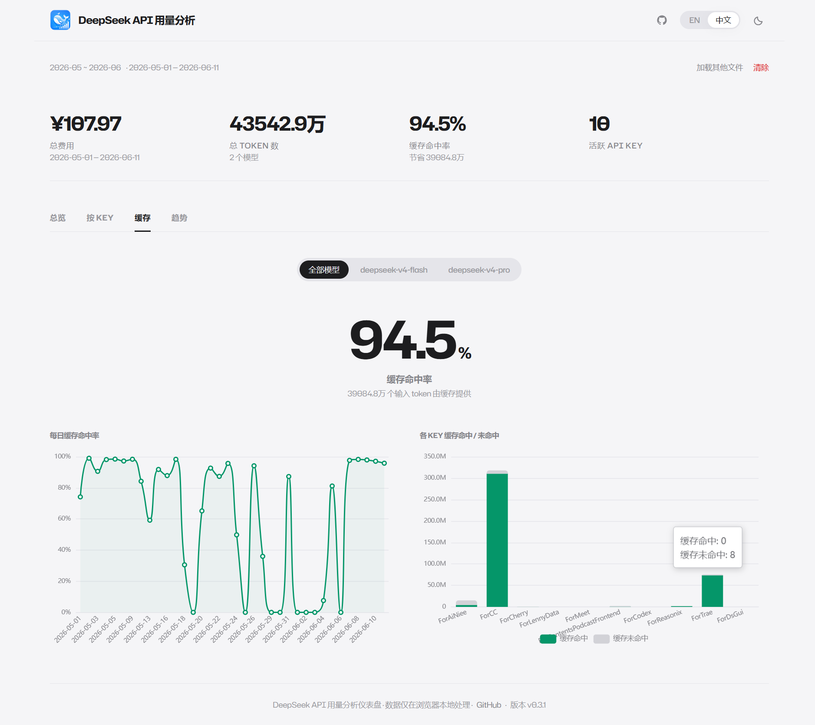The height and width of the screenshot is (725, 815).
Task: Click the green ForTrae bar
Action: 713,591
